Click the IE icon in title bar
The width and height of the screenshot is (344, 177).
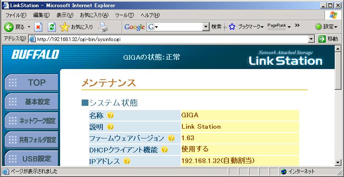[5, 6]
